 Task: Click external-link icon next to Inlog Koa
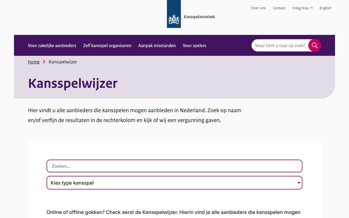(x=311, y=8)
